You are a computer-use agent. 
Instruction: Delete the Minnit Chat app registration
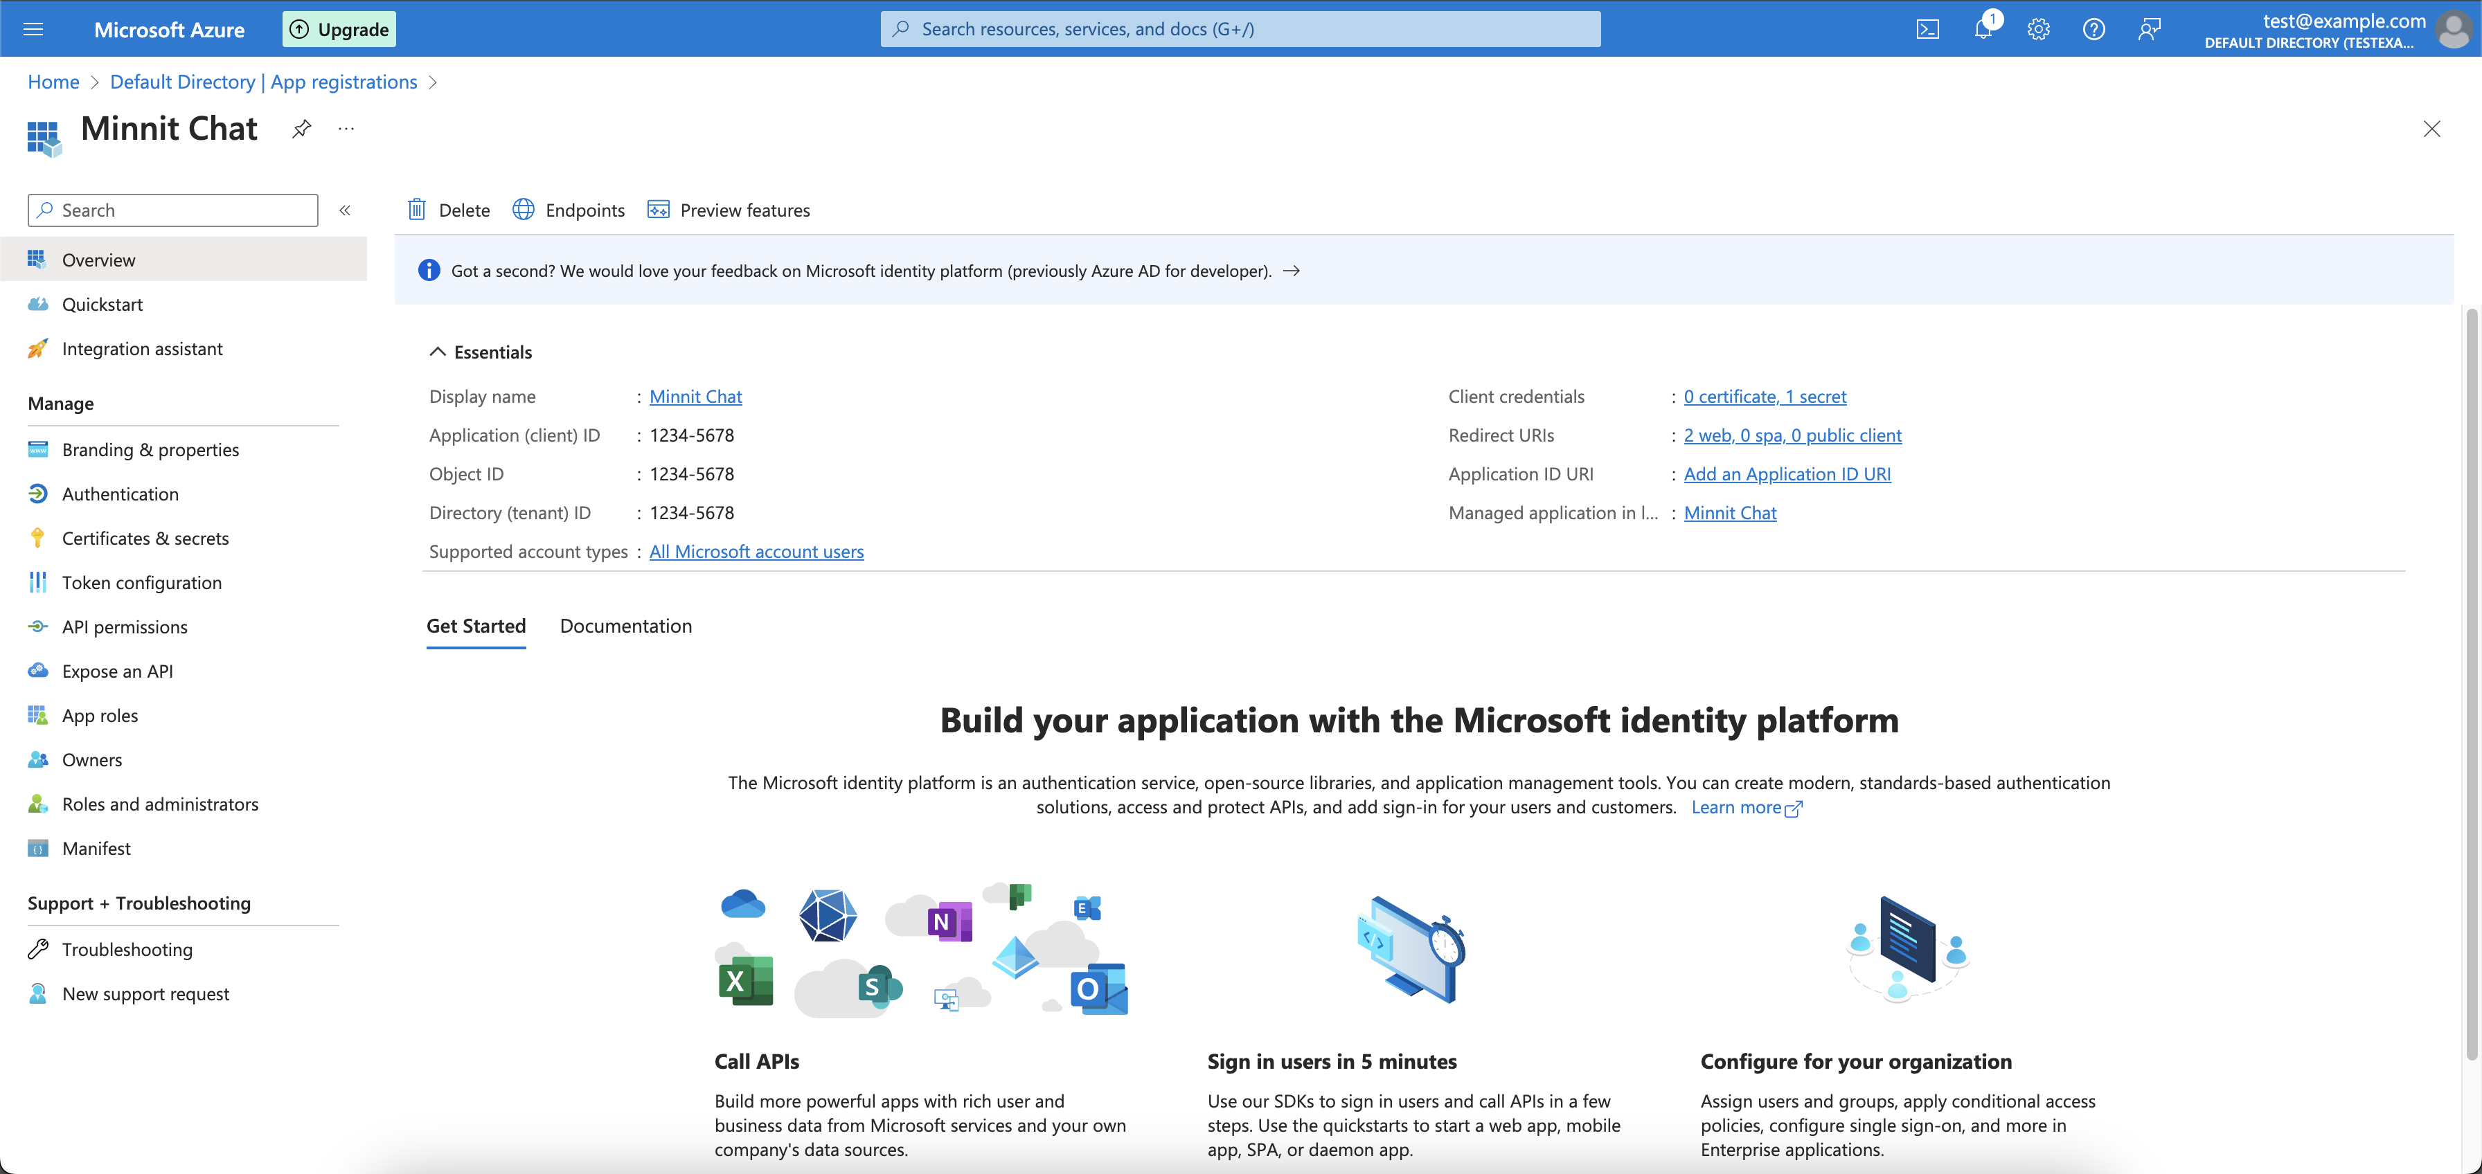tap(448, 210)
